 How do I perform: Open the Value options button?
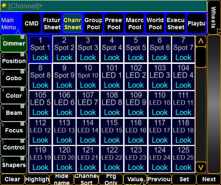[135, 179]
